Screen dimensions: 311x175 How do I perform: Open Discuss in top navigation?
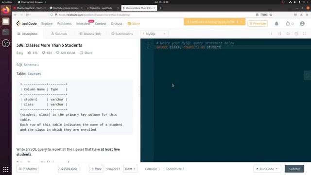[117, 24]
